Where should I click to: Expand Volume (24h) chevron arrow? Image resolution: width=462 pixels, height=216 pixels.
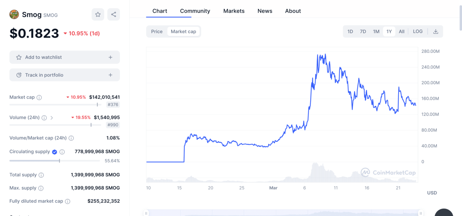click(52, 118)
